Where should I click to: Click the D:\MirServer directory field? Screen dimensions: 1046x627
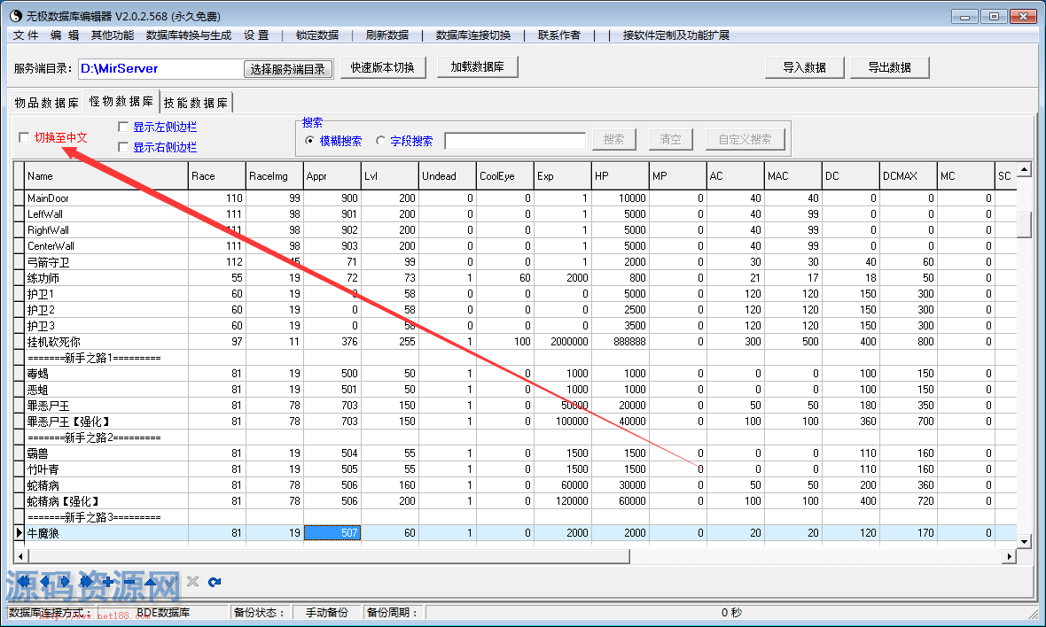click(160, 68)
